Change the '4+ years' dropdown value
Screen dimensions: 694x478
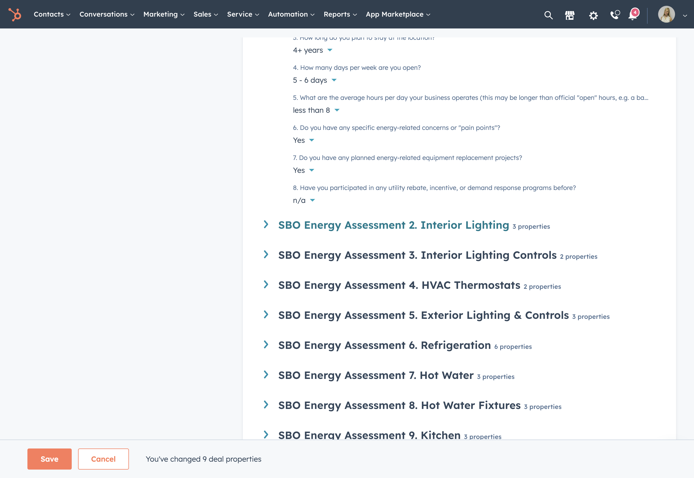tap(312, 50)
